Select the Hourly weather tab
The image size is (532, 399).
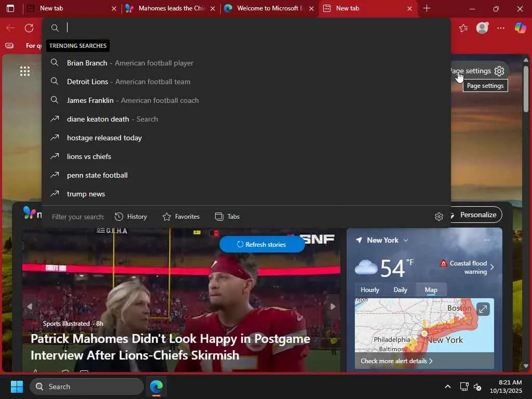pyautogui.click(x=370, y=290)
